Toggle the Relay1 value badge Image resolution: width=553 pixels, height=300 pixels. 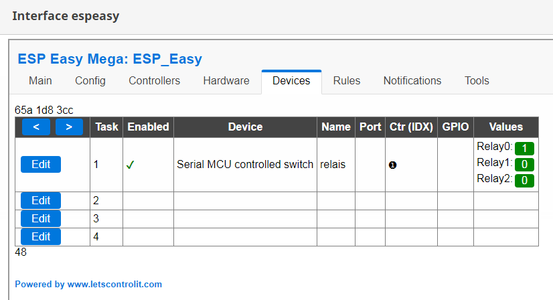tap(524, 164)
